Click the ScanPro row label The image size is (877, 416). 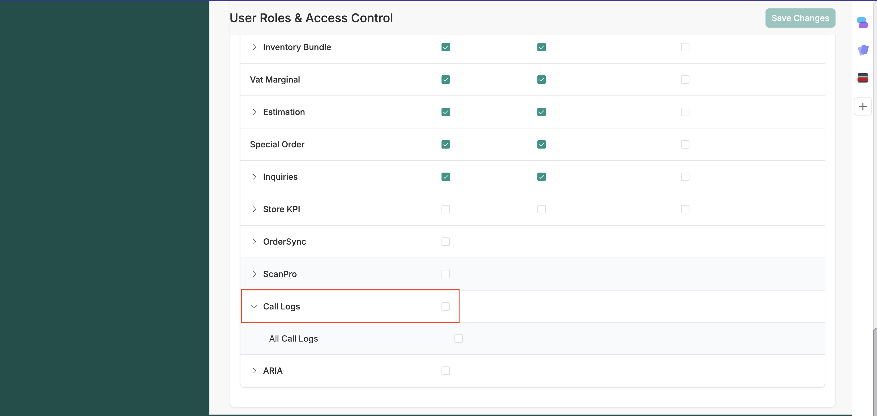pos(280,274)
